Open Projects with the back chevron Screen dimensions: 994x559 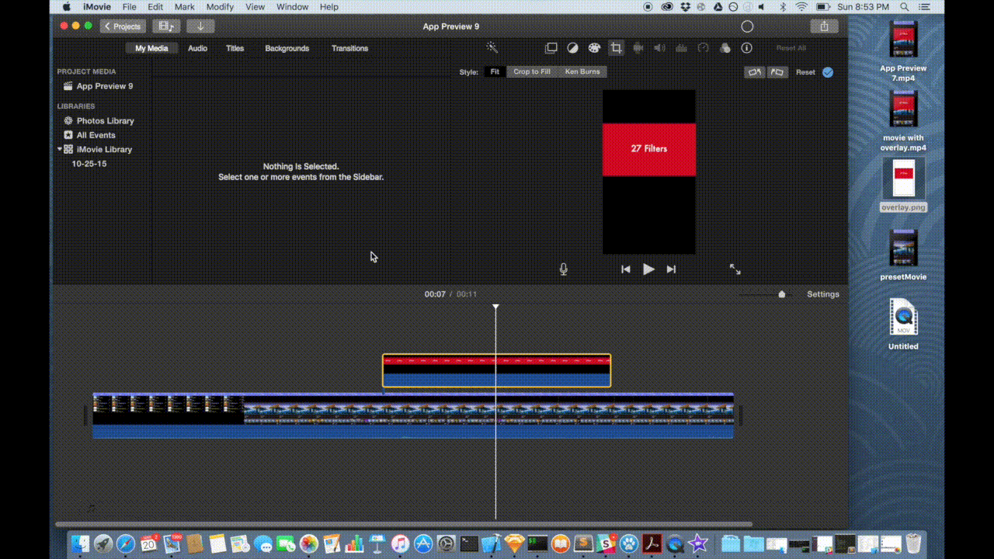122,26
